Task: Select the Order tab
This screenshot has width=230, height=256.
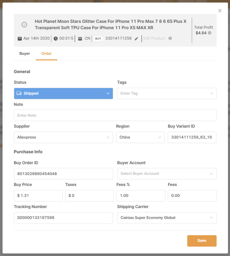Action: [46, 53]
